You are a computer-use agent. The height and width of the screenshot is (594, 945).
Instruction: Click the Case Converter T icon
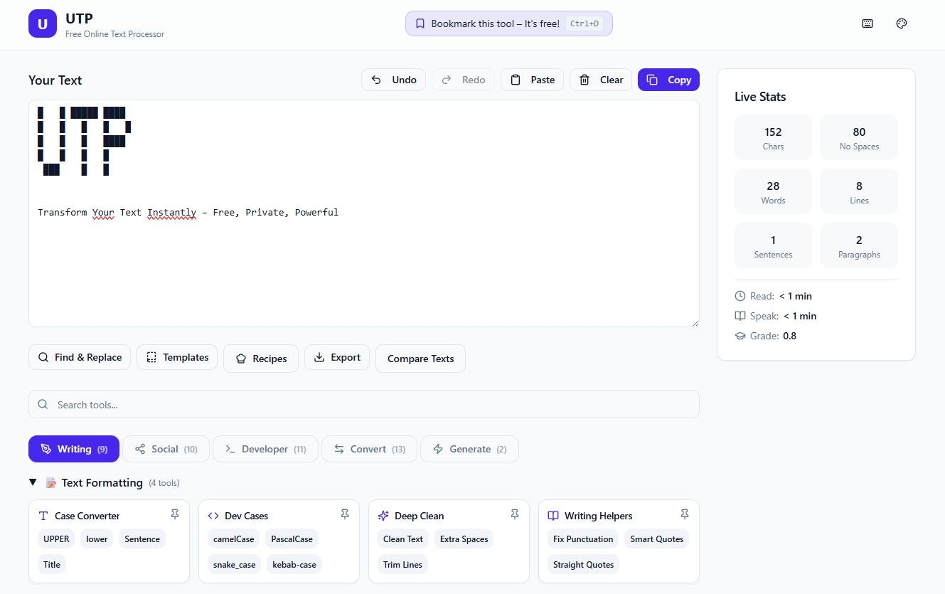(42, 515)
